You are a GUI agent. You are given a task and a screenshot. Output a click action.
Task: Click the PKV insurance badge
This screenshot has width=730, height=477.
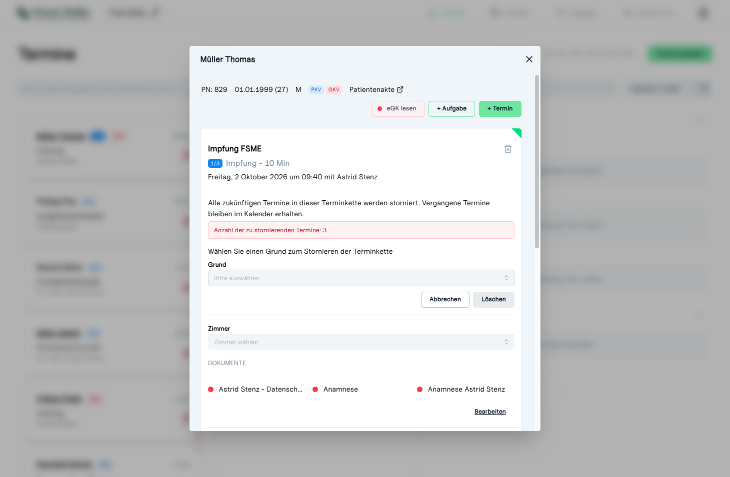[316, 90]
